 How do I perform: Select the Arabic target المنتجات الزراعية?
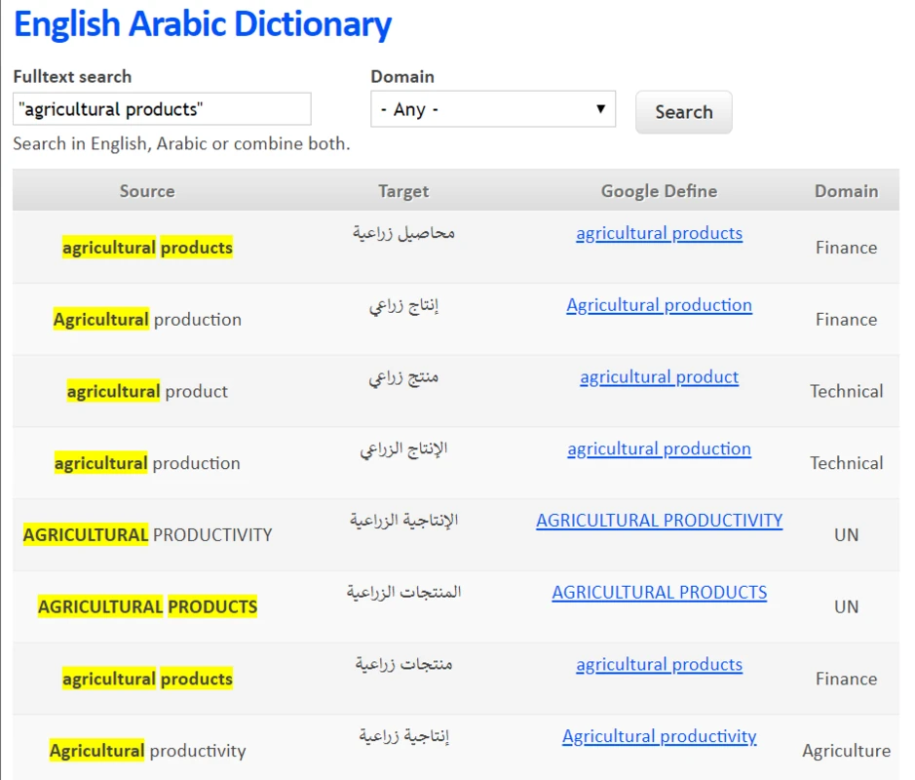(403, 592)
